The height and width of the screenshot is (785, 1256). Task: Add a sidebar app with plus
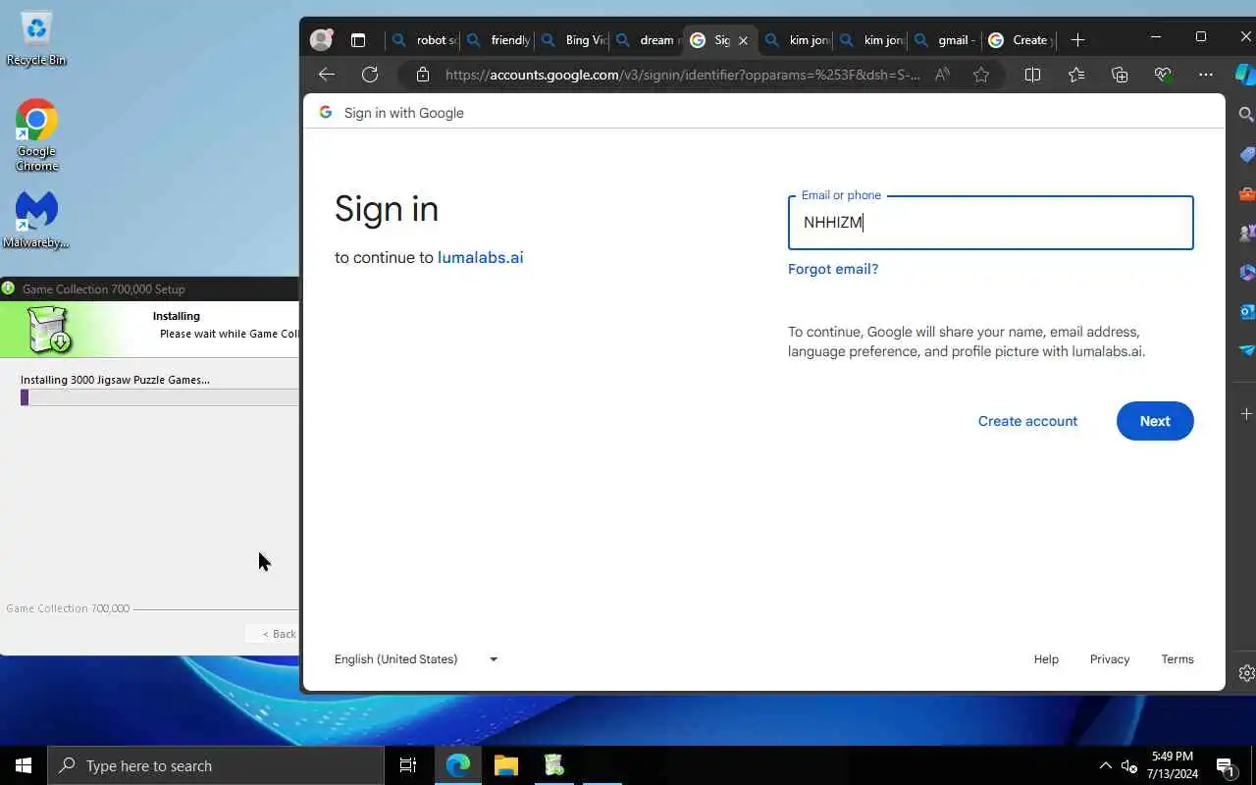click(1246, 414)
